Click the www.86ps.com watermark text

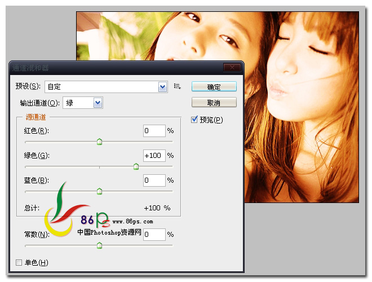coord(132,222)
